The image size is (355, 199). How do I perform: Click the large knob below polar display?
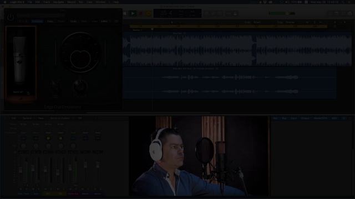pyautogui.click(x=80, y=86)
